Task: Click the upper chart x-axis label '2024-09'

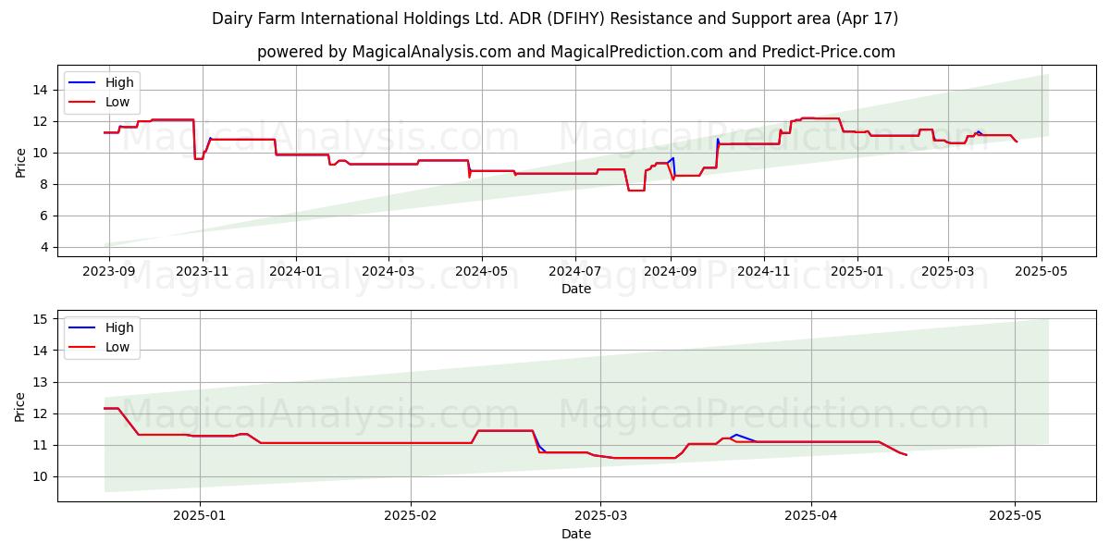Action: click(670, 273)
